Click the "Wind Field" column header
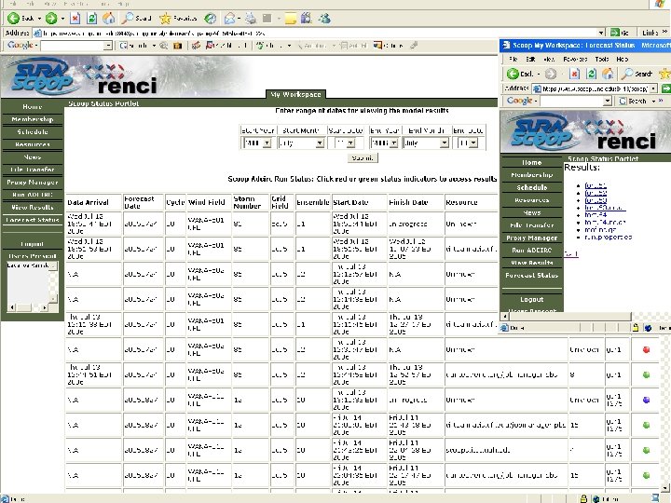 206,203
